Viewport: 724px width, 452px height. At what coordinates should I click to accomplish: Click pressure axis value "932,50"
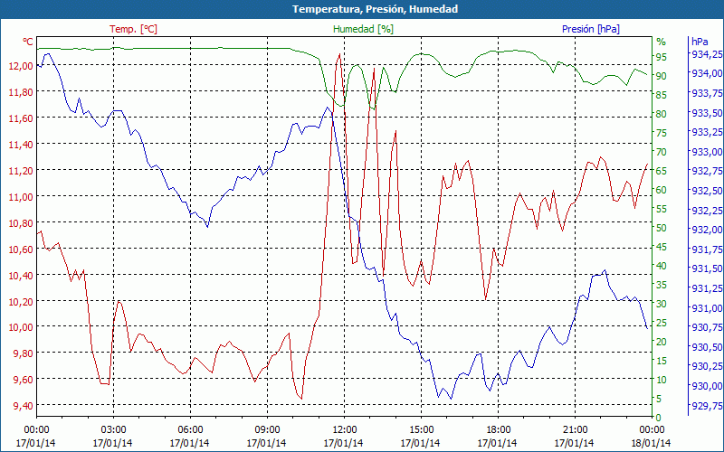707,191
